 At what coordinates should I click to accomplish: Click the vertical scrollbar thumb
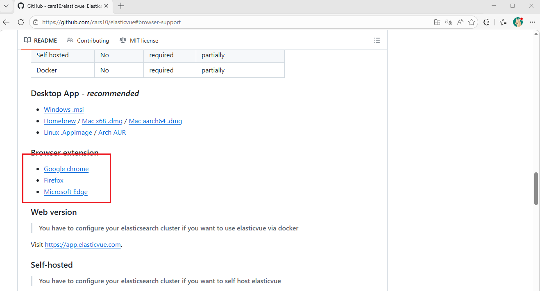pyautogui.click(x=536, y=189)
